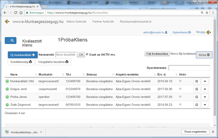Toggle Aktív checkbox for Próba János

pyautogui.click(x=180, y=96)
